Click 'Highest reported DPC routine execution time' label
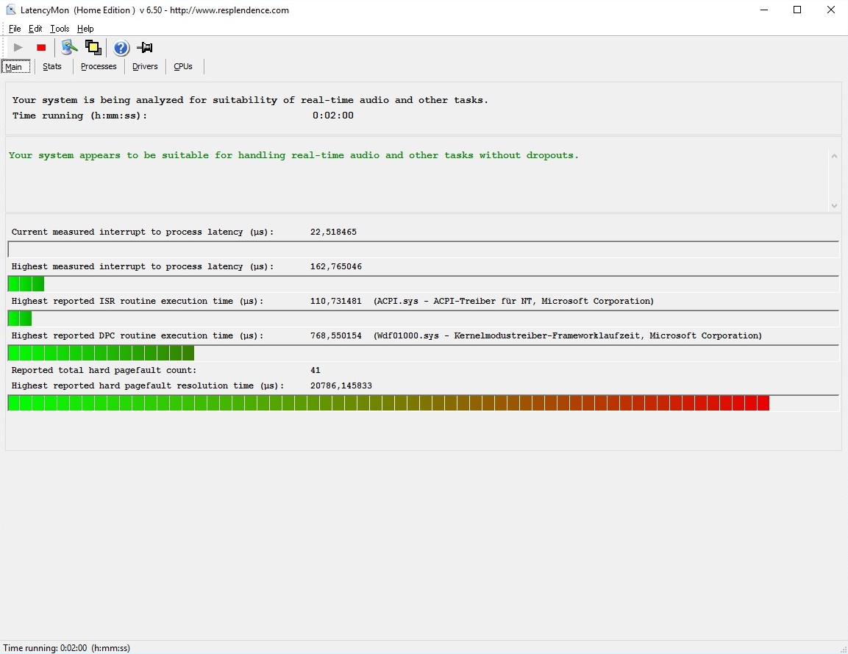848x654 pixels. click(138, 336)
